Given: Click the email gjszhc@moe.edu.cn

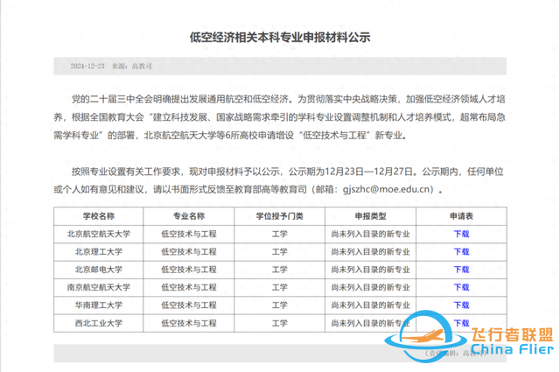Looking at the screenshot, I should [x=388, y=189].
